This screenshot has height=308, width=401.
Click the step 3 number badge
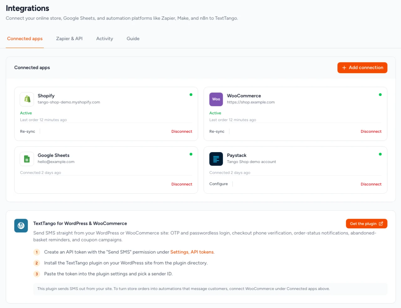tap(37, 274)
